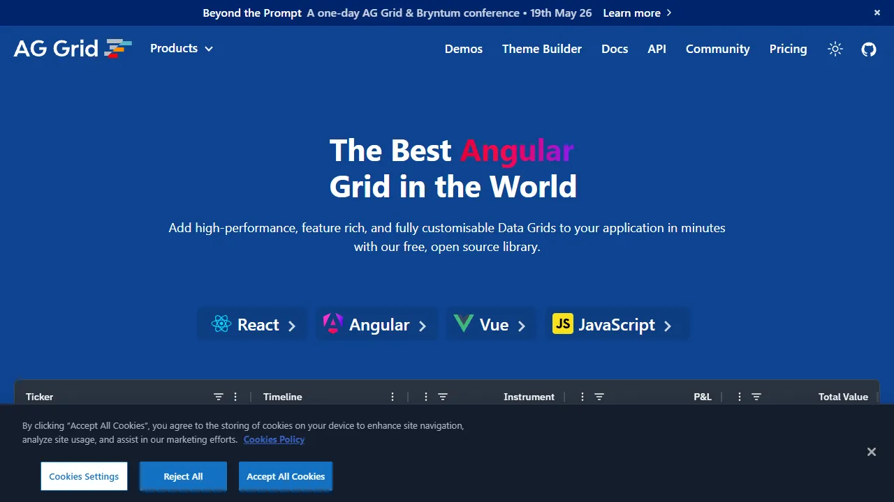This screenshot has height=502, width=894.
Task: Expand the Products dropdown
Action: click(x=182, y=48)
